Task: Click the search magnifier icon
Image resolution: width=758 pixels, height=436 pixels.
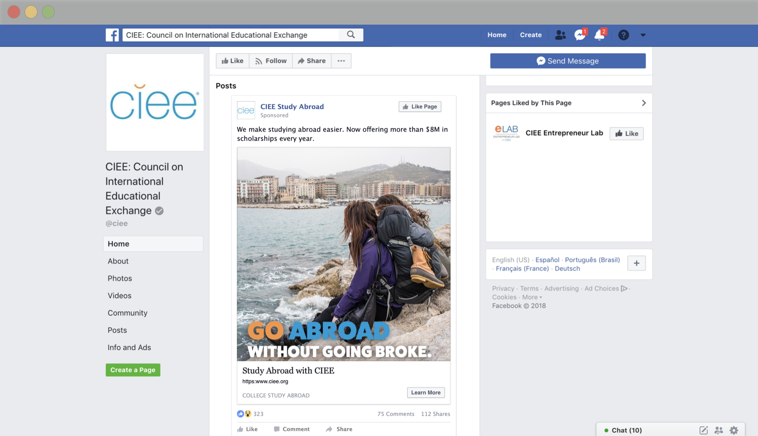Action: (351, 35)
